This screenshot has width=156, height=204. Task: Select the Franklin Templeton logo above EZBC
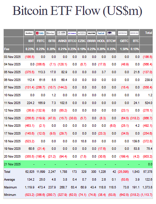pyautogui.click(x=82, y=33)
